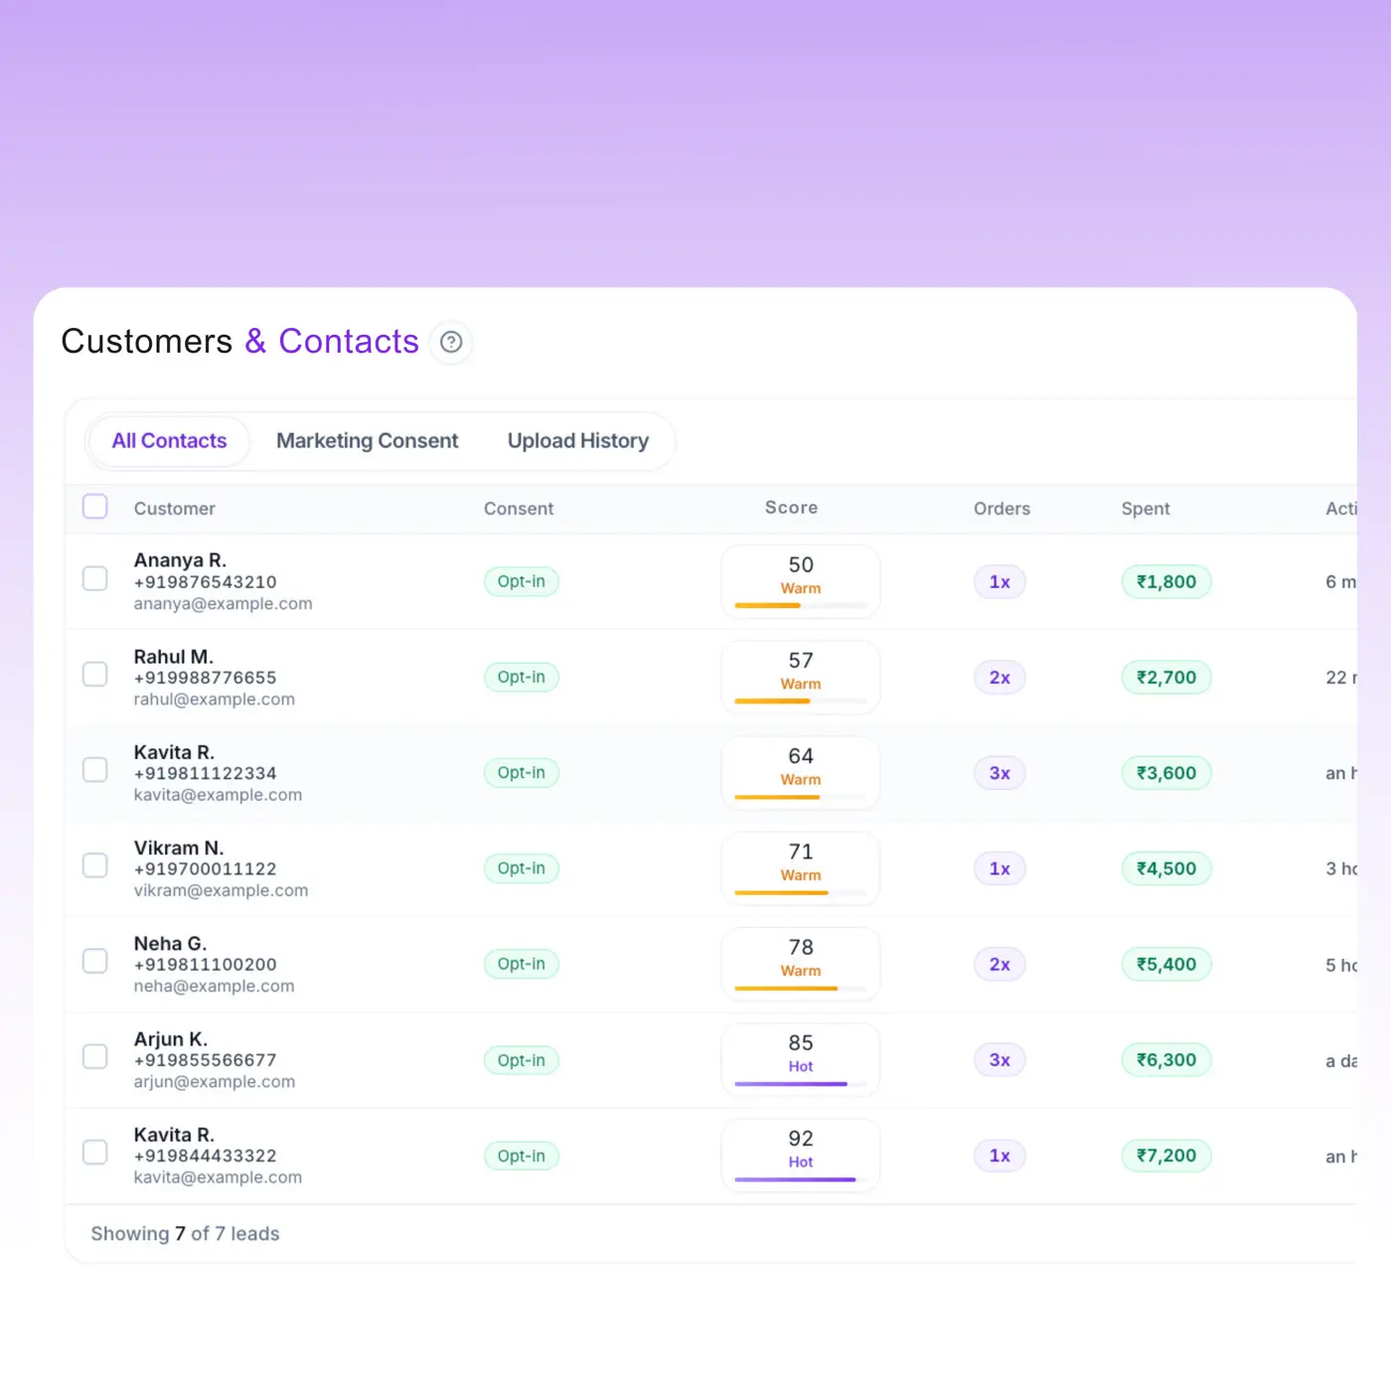The height and width of the screenshot is (1391, 1391).
Task: Click the Spent column header
Action: [1146, 509]
